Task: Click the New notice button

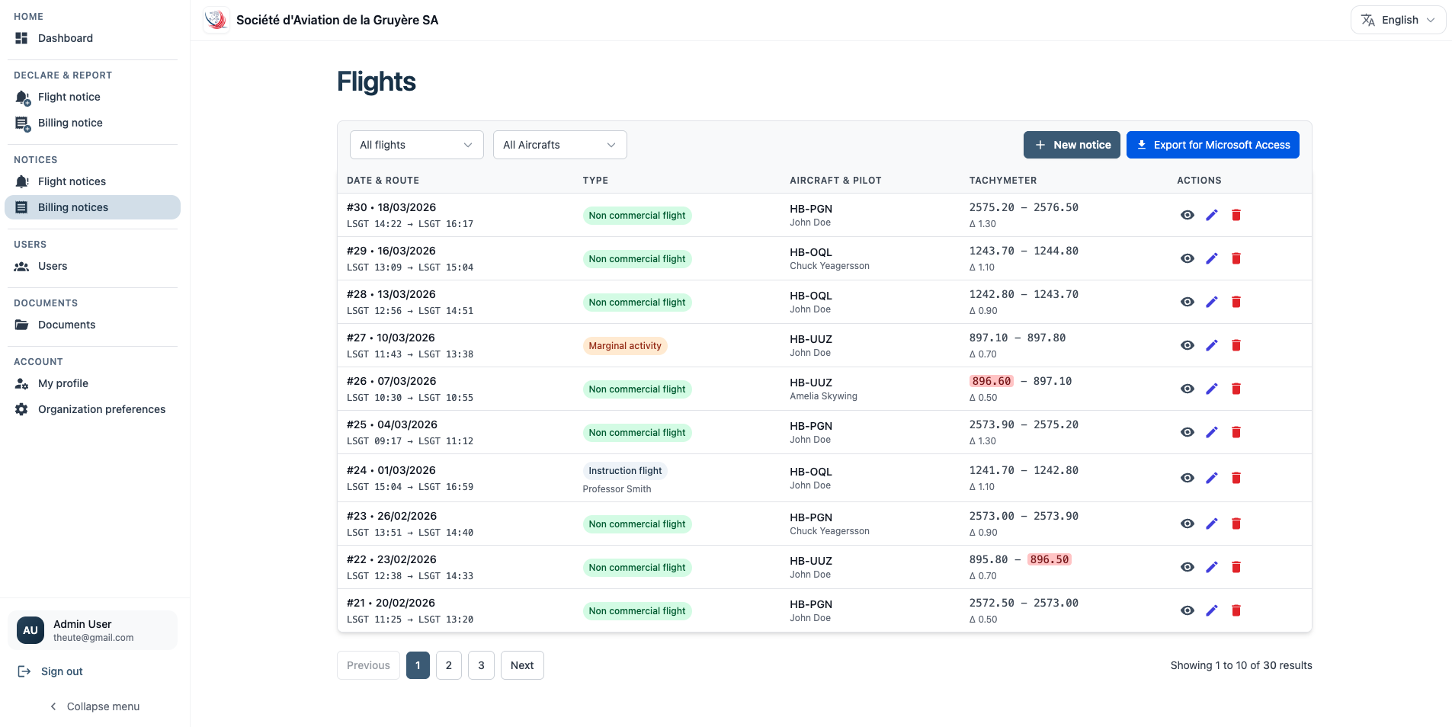Action: point(1072,145)
